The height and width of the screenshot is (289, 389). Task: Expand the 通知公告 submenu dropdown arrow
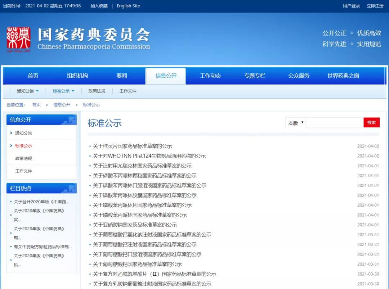[x=37, y=91]
